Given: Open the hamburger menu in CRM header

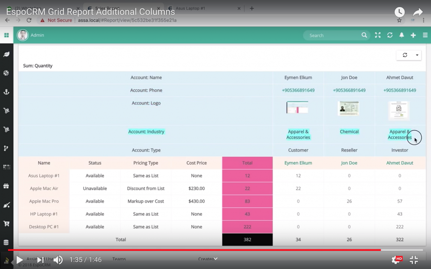Looking at the screenshot, I should (x=425, y=35).
